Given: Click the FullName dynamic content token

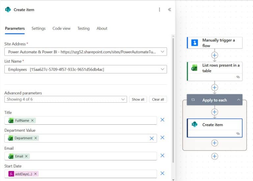Looking at the screenshot, I should (x=22, y=120).
